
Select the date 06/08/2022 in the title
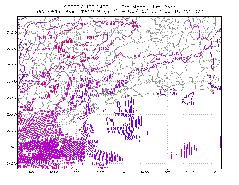pos(145,11)
